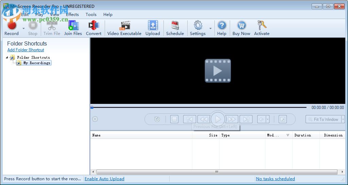Activate the product with keys icon
The width and height of the screenshot is (348, 185).
point(262,28)
